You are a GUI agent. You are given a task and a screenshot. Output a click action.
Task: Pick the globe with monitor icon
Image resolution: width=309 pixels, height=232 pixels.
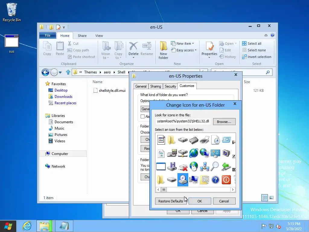pos(204,153)
